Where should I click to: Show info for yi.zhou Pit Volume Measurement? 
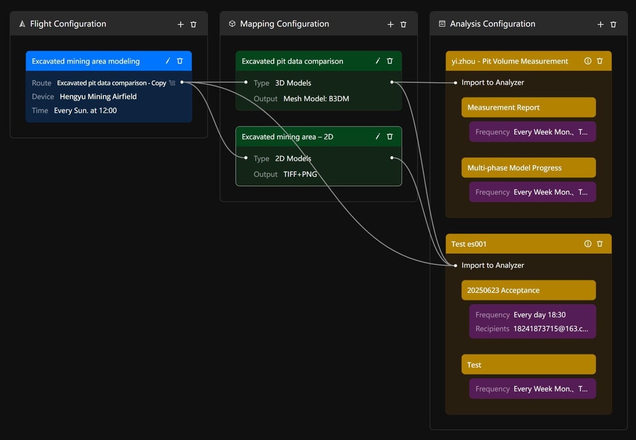(588, 61)
